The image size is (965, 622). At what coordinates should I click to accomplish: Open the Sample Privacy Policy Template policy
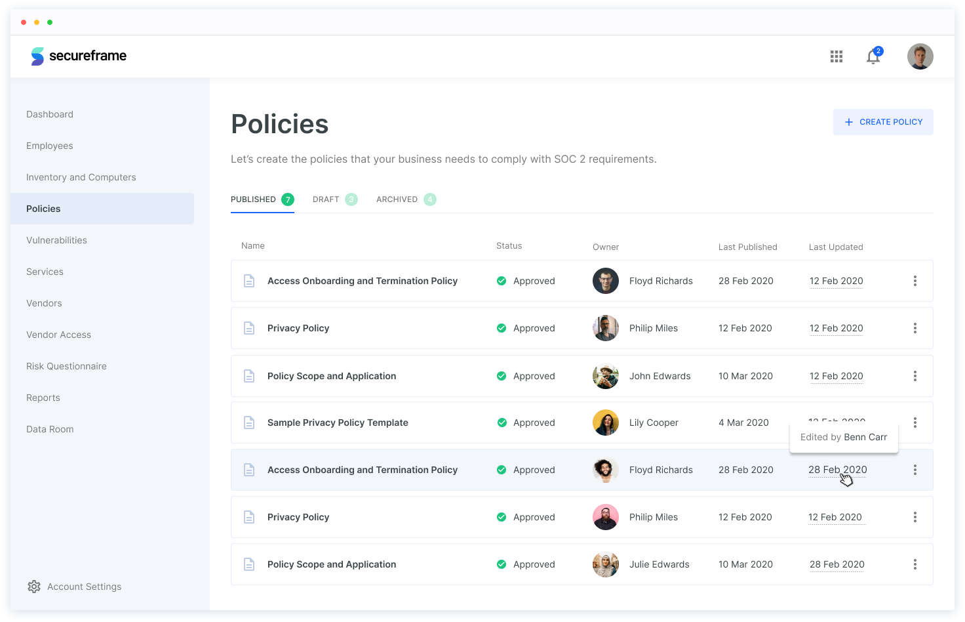point(338,423)
